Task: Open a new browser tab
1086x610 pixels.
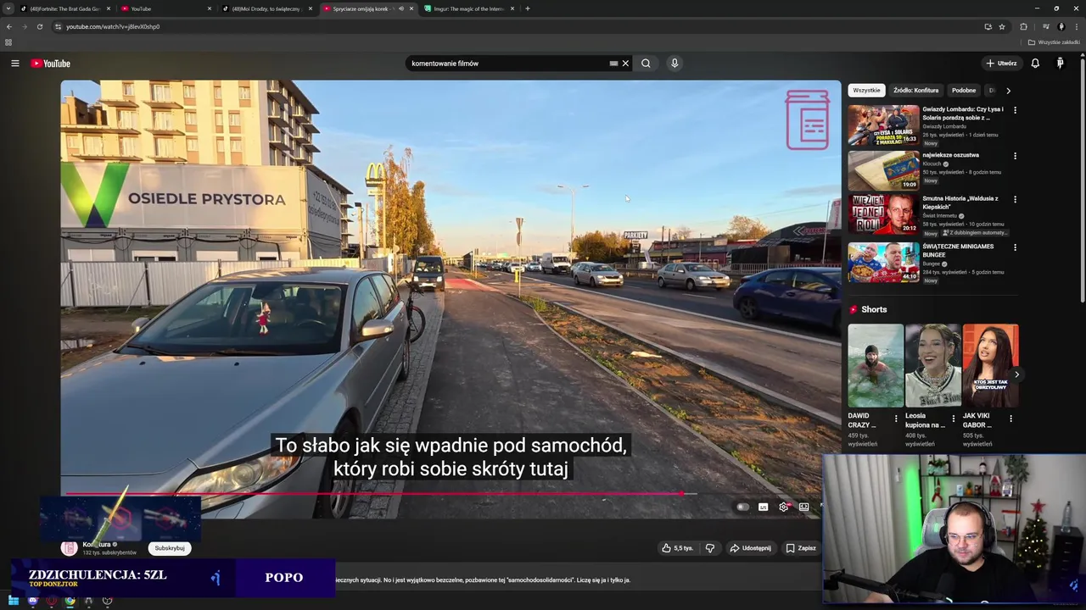Action: tap(528, 8)
